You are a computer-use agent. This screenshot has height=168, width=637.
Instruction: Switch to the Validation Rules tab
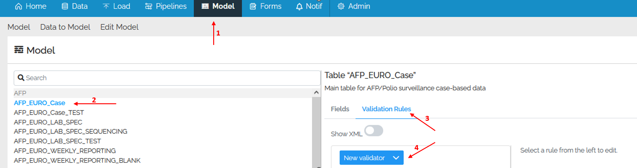click(386, 109)
